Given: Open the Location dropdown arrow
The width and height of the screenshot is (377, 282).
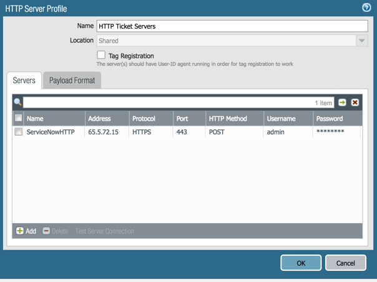Looking at the screenshot, I should [362, 41].
